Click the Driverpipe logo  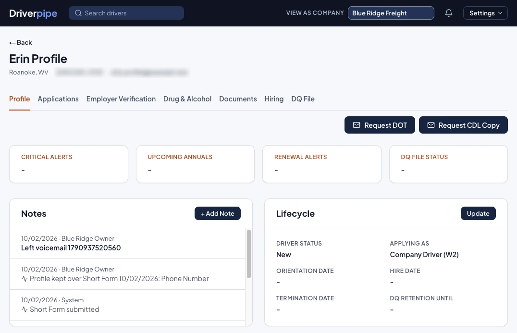coord(33,13)
